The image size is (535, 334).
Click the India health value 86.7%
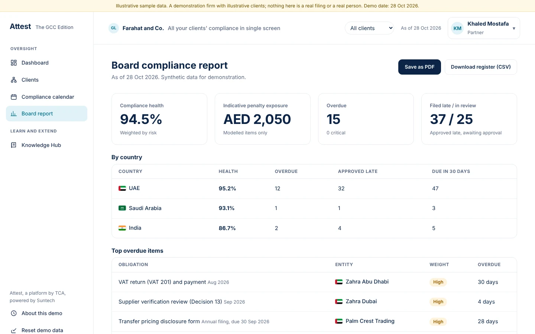click(227, 228)
